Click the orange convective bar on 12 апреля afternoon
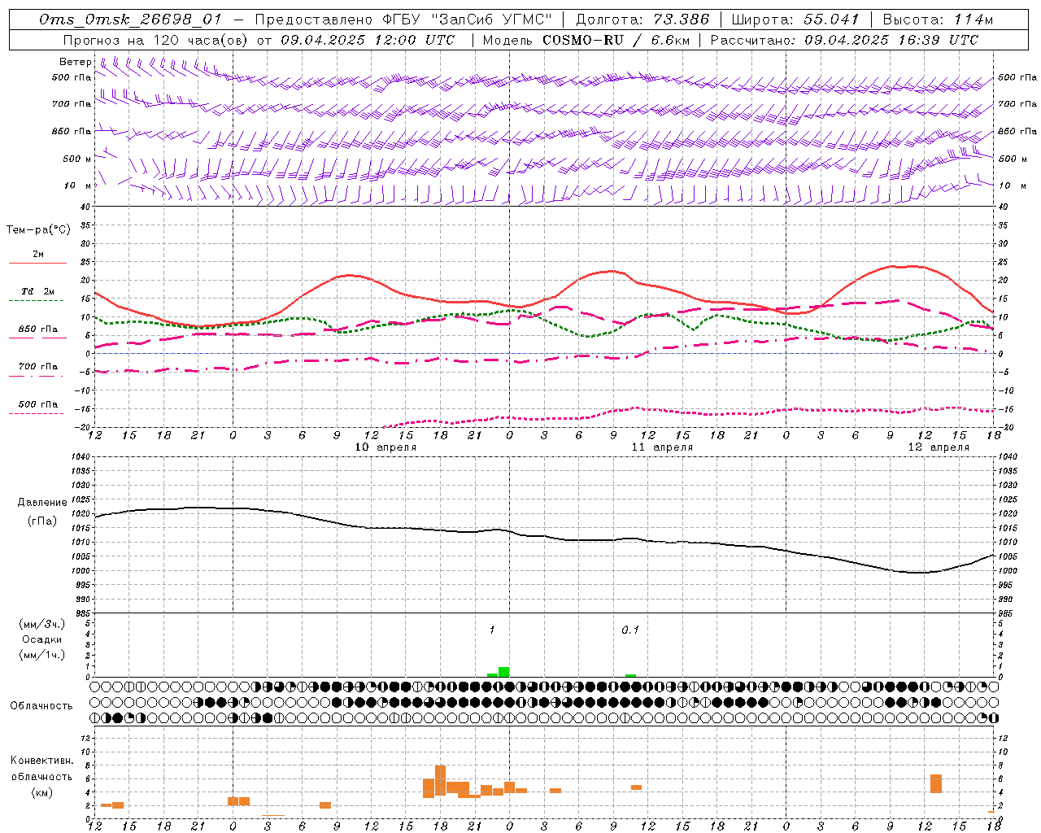The image size is (1041, 833). point(936,783)
